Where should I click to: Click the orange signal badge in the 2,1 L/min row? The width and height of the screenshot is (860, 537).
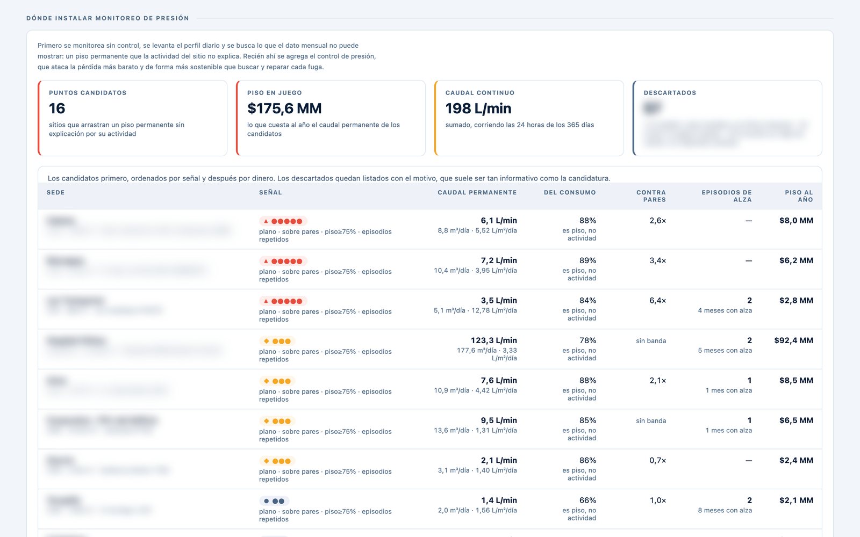pos(277,461)
